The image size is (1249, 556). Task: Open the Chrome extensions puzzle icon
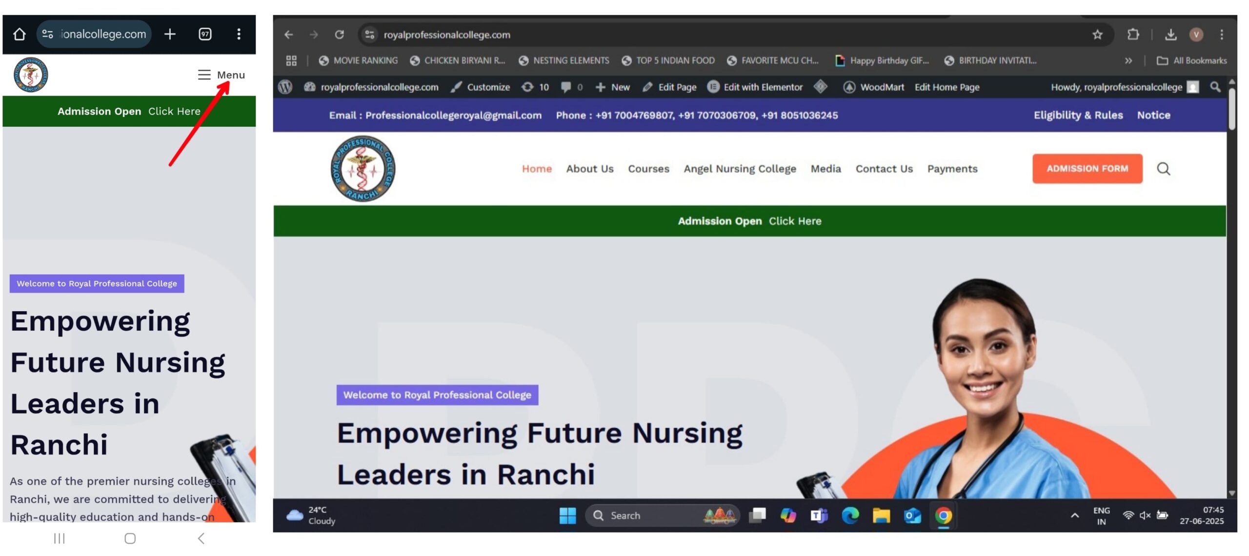1133,35
